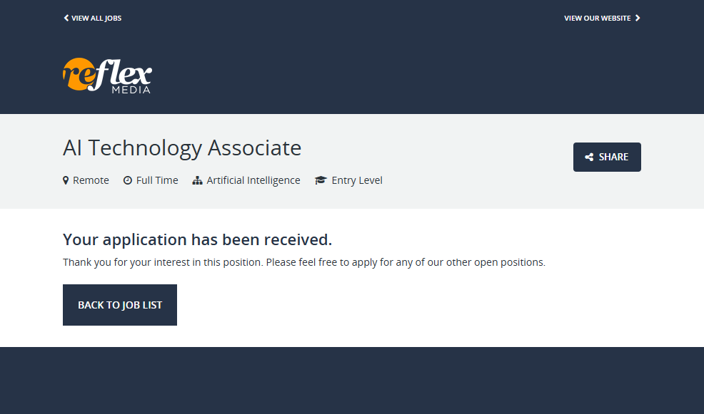This screenshot has height=414, width=704.
Task: Click the location pin icon next to Remote
Action: point(66,180)
